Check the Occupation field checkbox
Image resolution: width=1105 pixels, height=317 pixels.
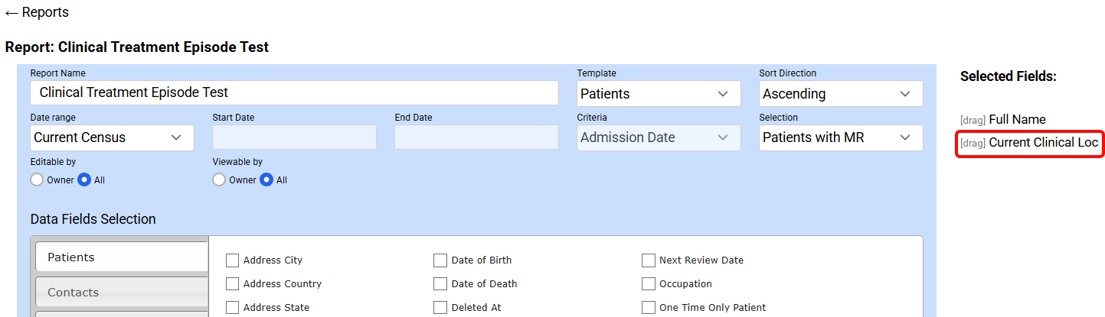649,284
